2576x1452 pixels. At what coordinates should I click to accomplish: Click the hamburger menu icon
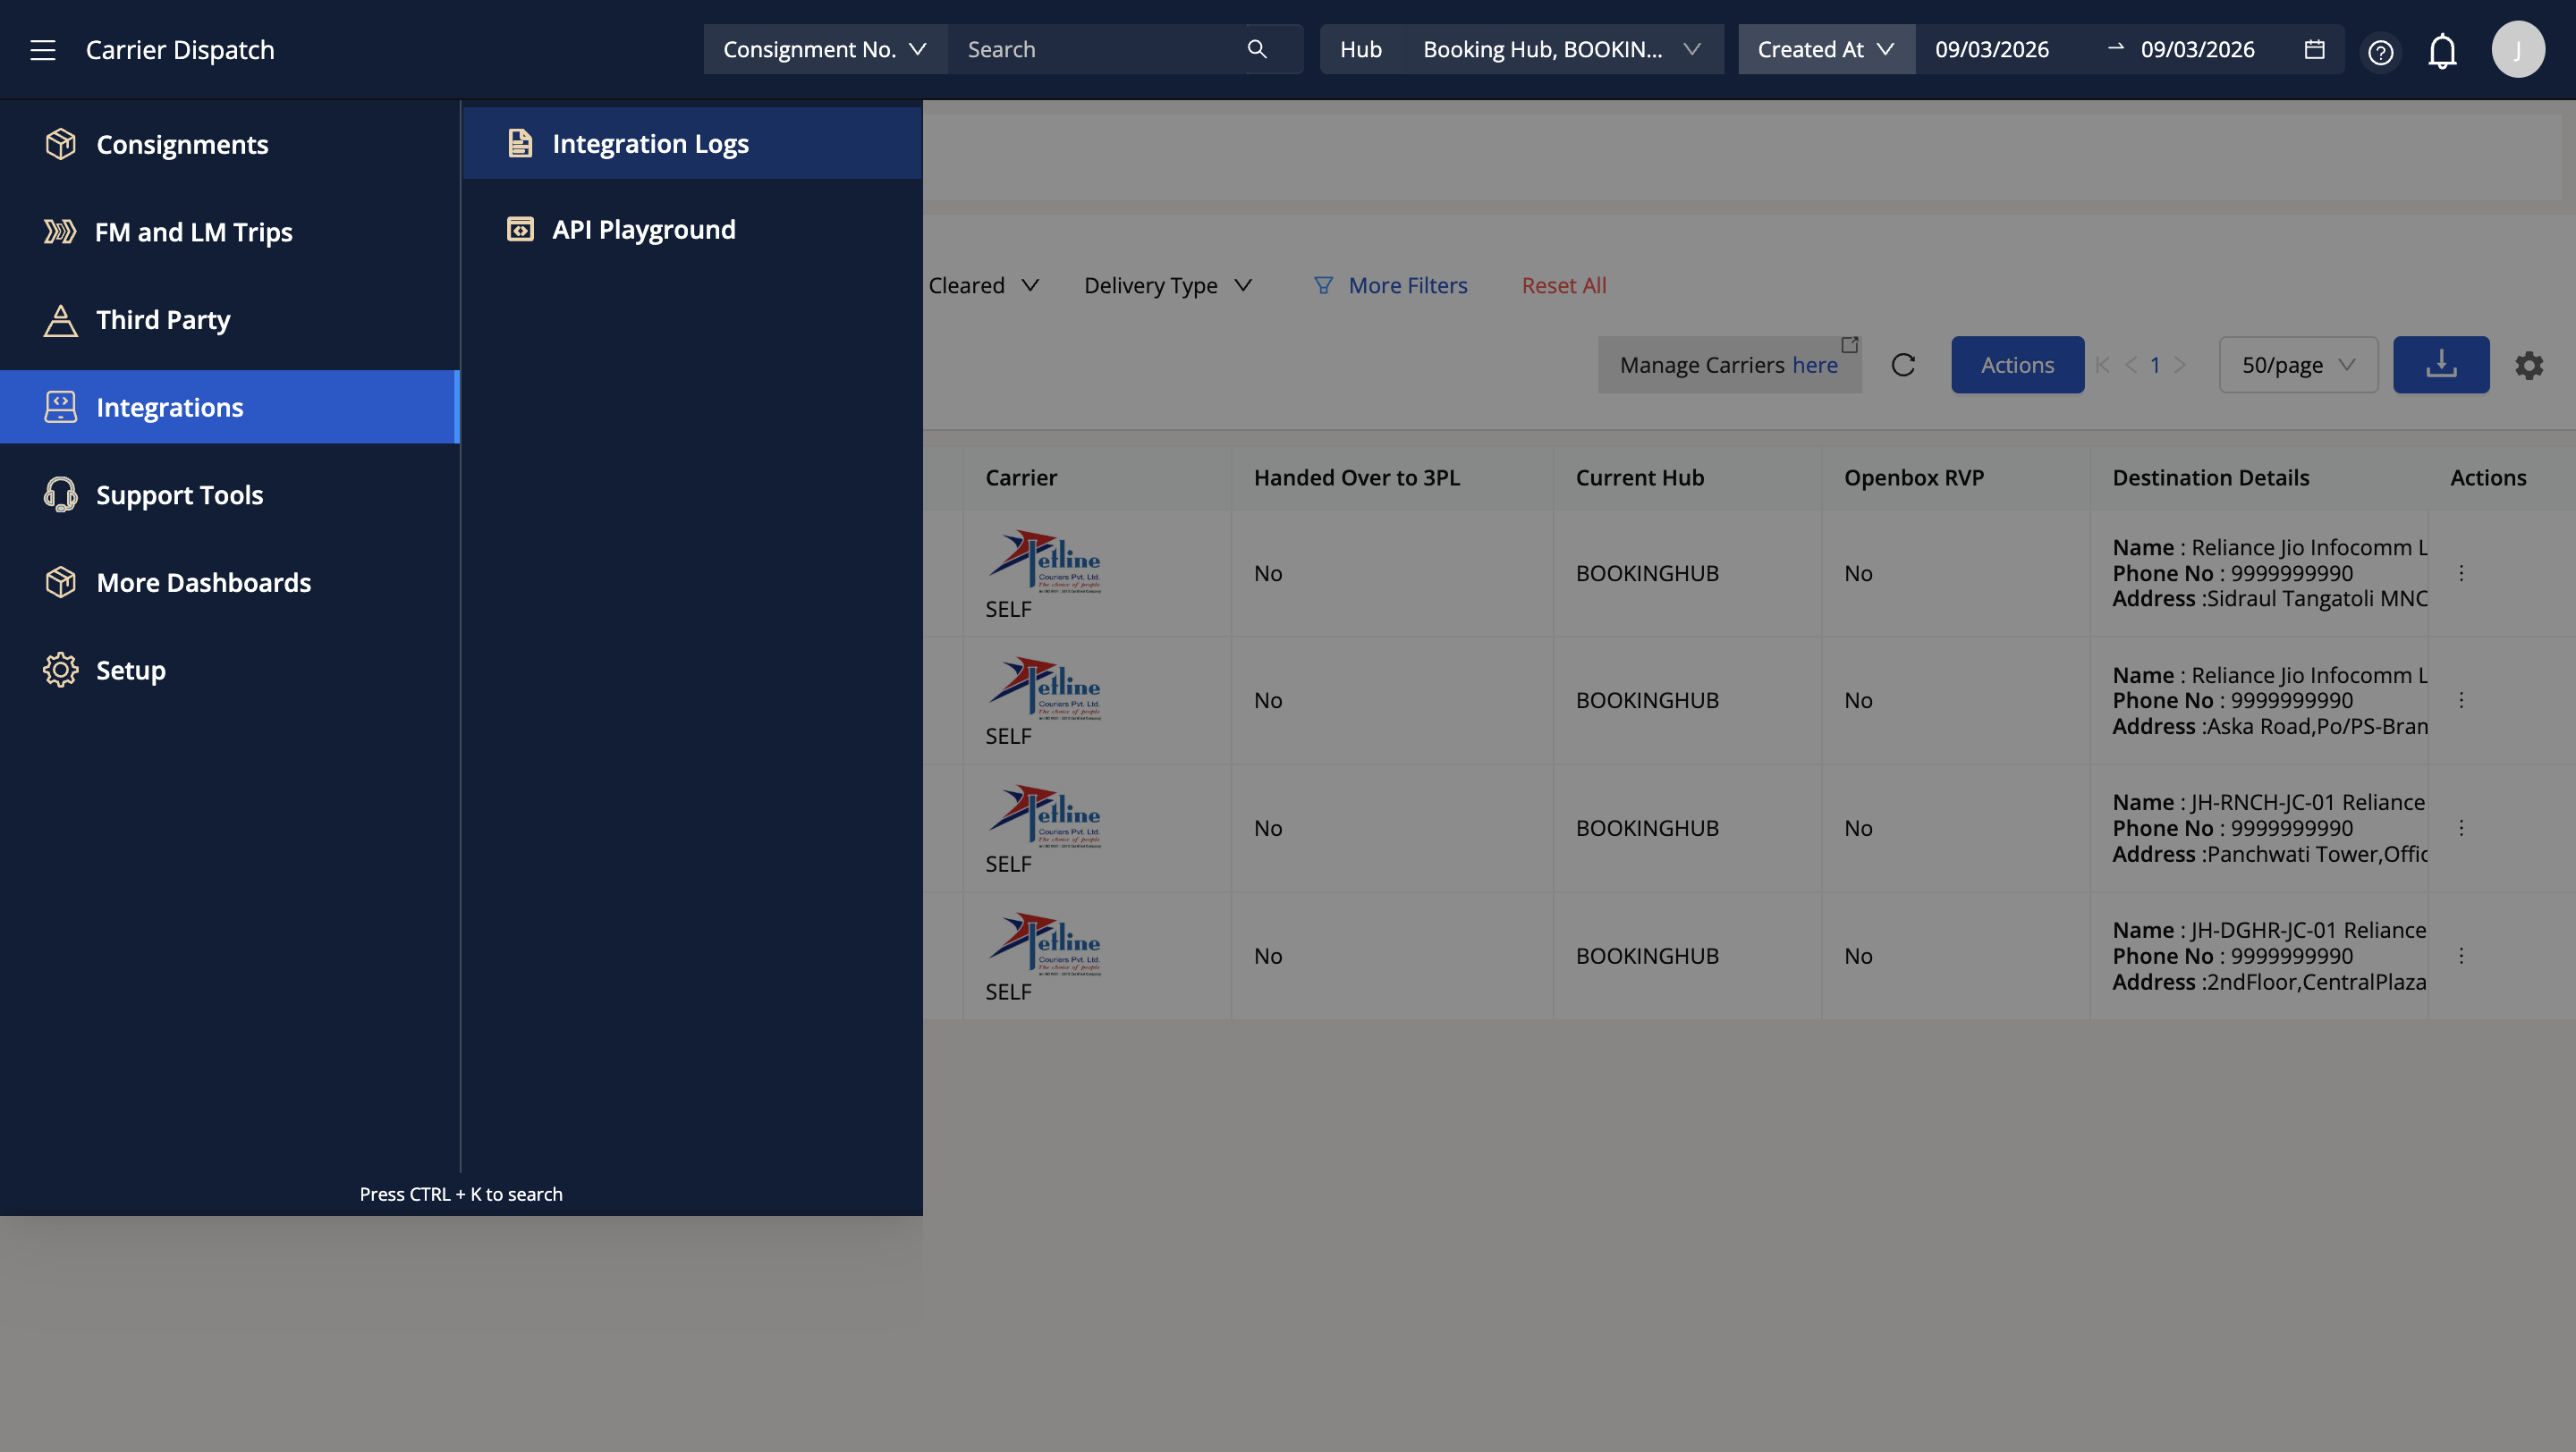tap(42, 50)
